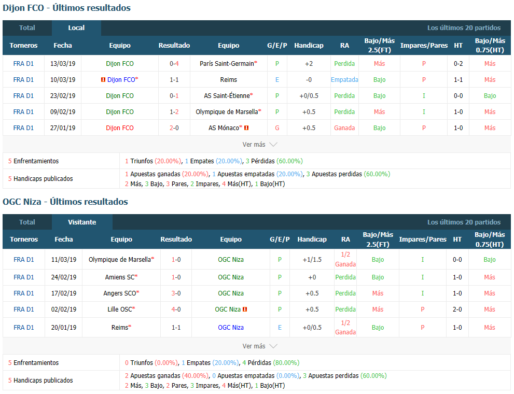
Task: Click 'Ganada' RA value in AS Mónaco row
Action: coord(344,128)
